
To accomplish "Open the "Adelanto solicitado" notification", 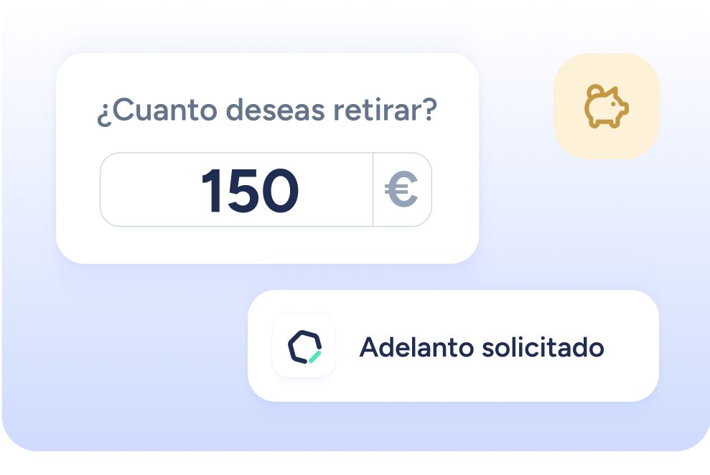I will click(453, 346).
